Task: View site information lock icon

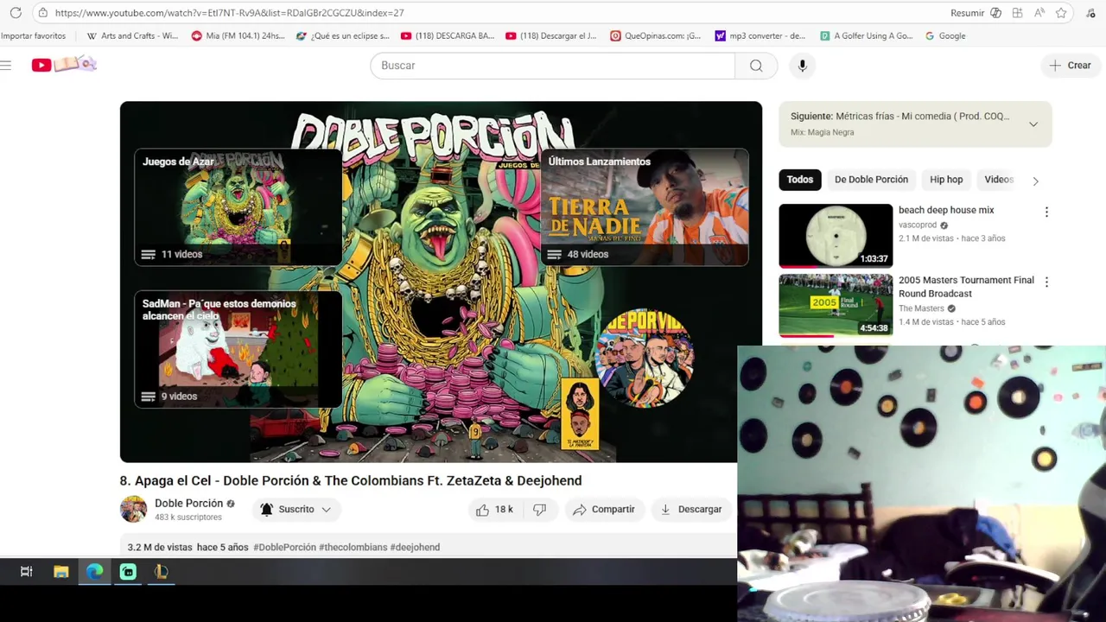Action: [x=42, y=13]
